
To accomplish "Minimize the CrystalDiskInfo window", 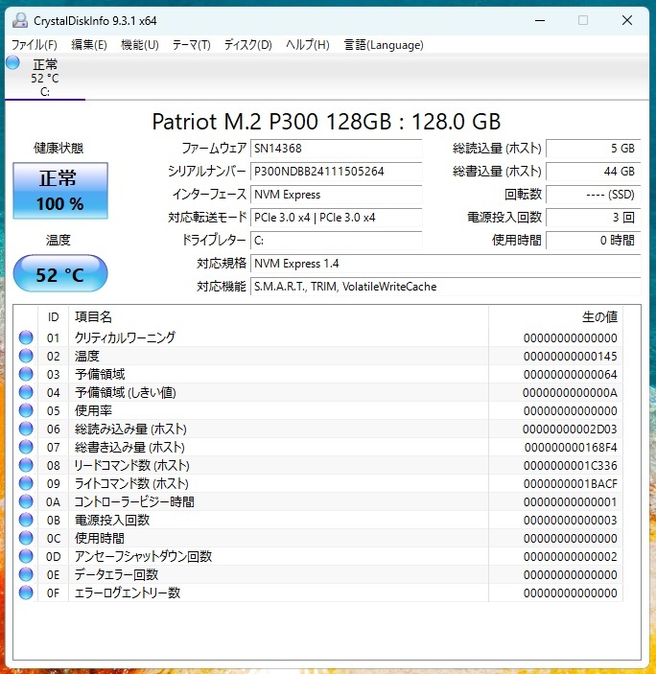I will point(540,20).
